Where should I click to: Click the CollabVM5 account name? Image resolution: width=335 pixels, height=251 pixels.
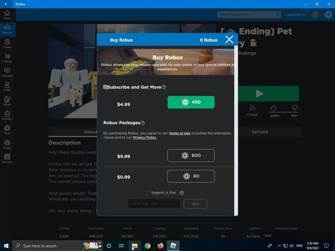(x=296, y=15)
